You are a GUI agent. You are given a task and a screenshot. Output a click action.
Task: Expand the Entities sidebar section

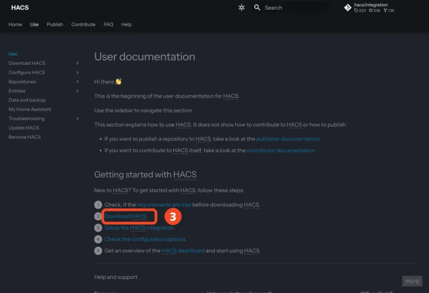[78, 91]
